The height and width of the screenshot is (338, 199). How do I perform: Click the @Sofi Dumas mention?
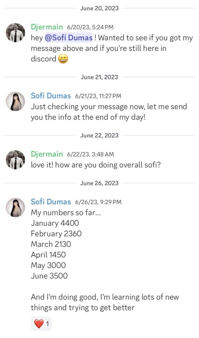click(69, 38)
